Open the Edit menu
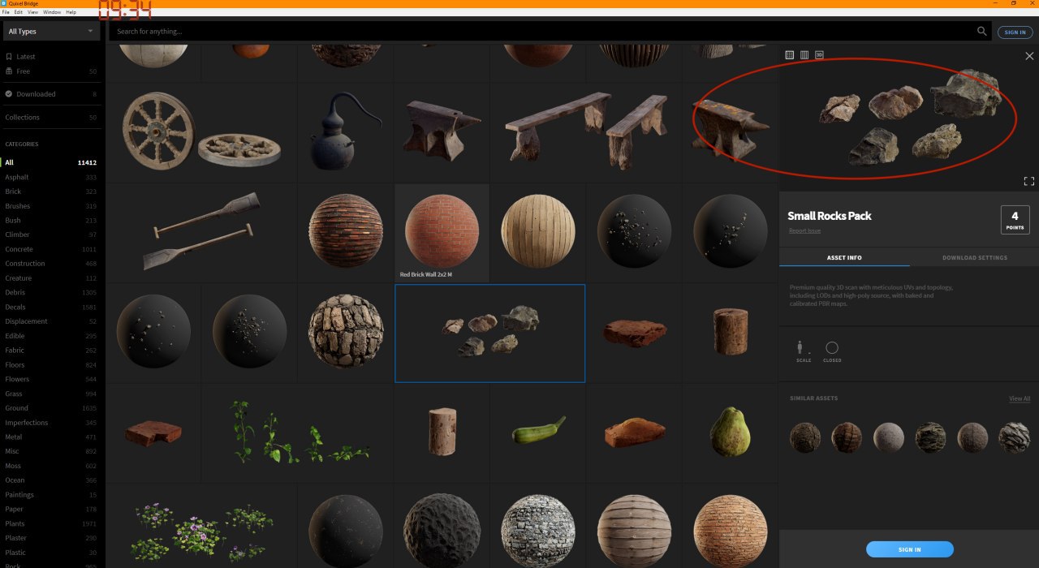Image resolution: width=1039 pixels, height=568 pixels. pos(18,12)
